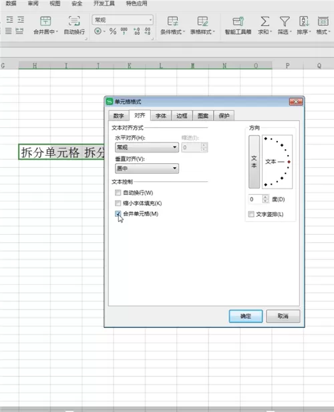Expand the 求和 dropdown arrow
Viewport: 334px width, 412px height.
pyautogui.click(x=271, y=32)
